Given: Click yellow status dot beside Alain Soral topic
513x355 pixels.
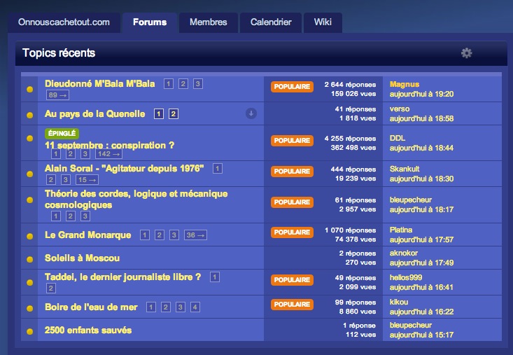Looking at the screenshot, I should (x=30, y=174).
